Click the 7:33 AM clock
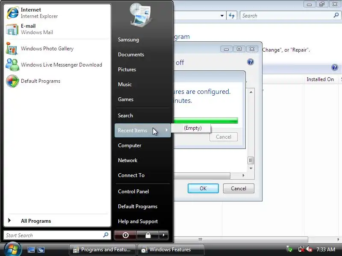The image size is (342, 256). coord(326,249)
